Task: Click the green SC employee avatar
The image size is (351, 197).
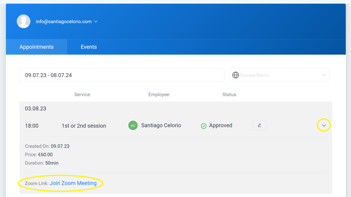Action: (x=133, y=126)
